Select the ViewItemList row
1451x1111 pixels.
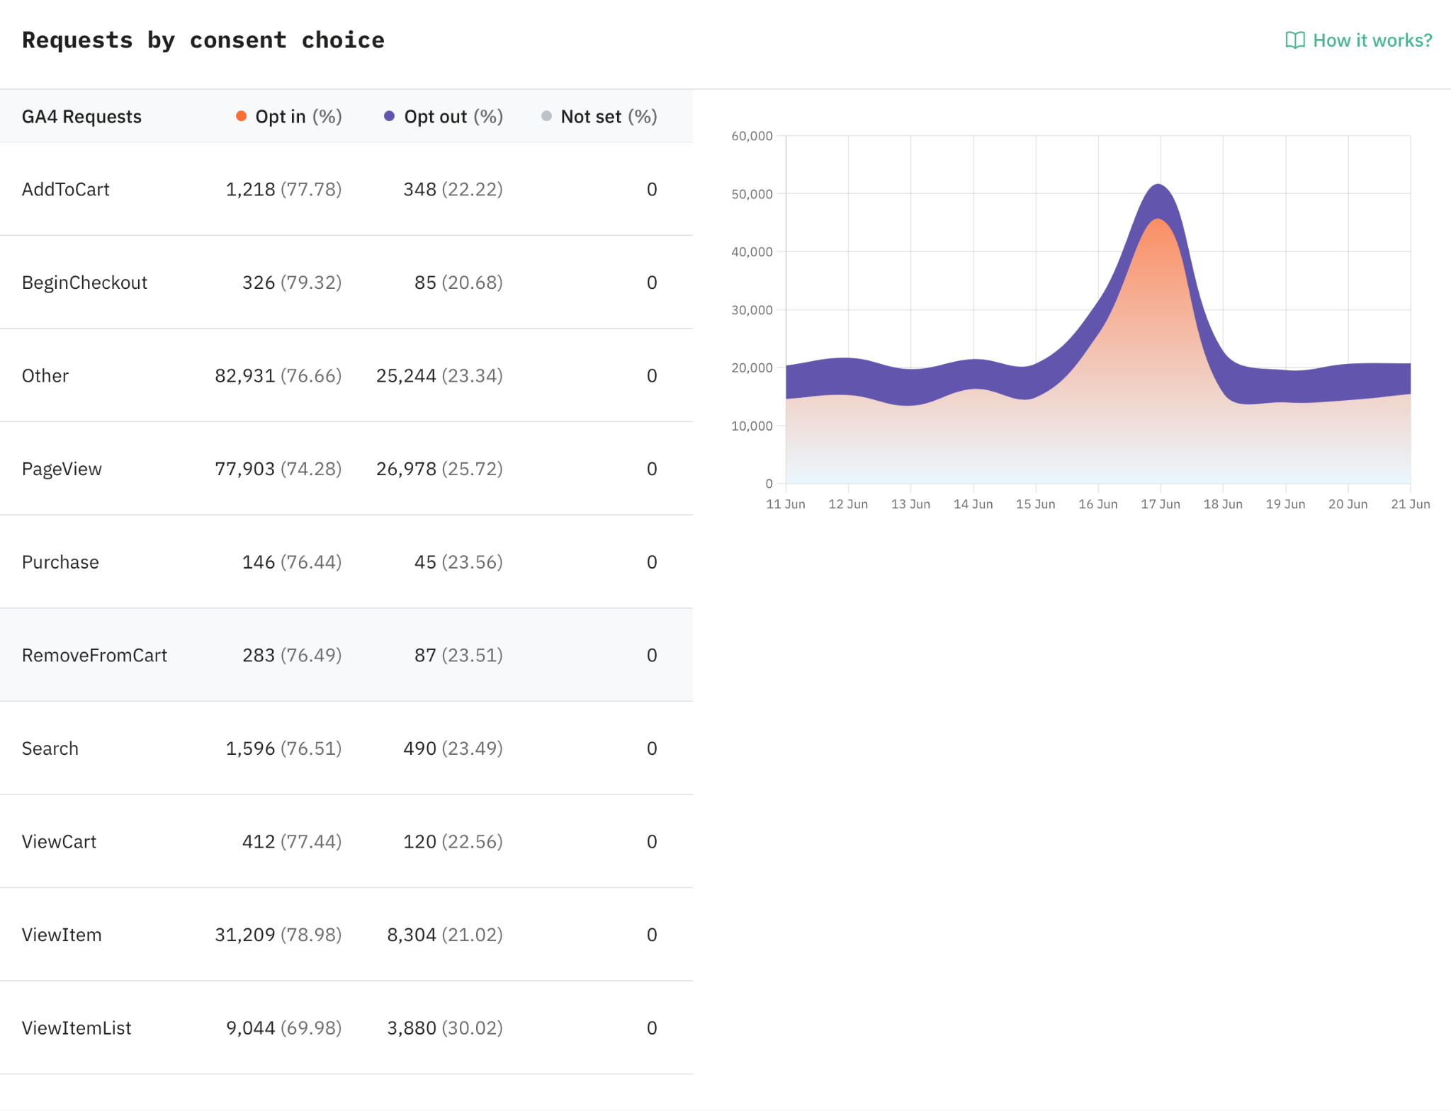pos(346,1028)
